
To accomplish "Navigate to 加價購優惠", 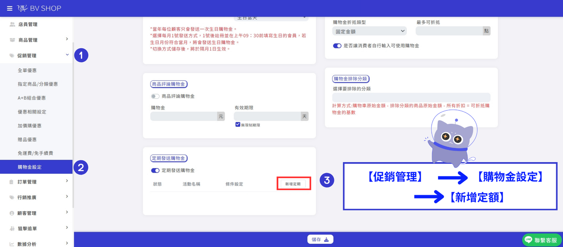I will 30,126.
